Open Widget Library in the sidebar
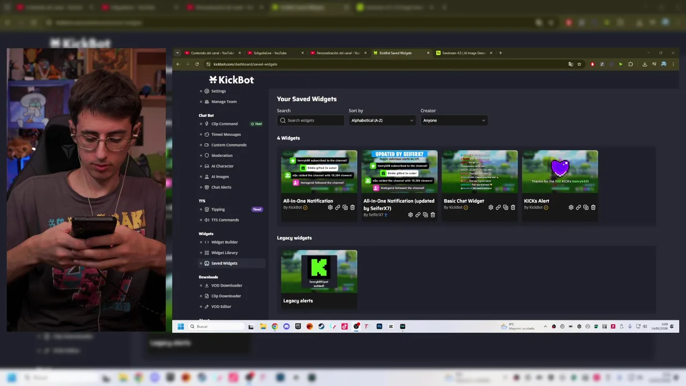The image size is (686, 386). [x=224, y=253]
